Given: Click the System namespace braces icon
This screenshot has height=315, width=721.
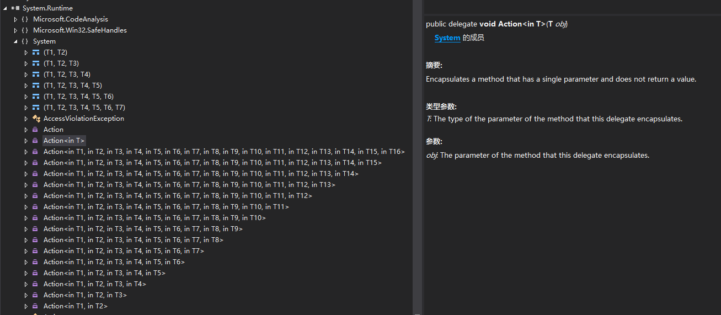Looking at the screenshot, I should (25, 41).
